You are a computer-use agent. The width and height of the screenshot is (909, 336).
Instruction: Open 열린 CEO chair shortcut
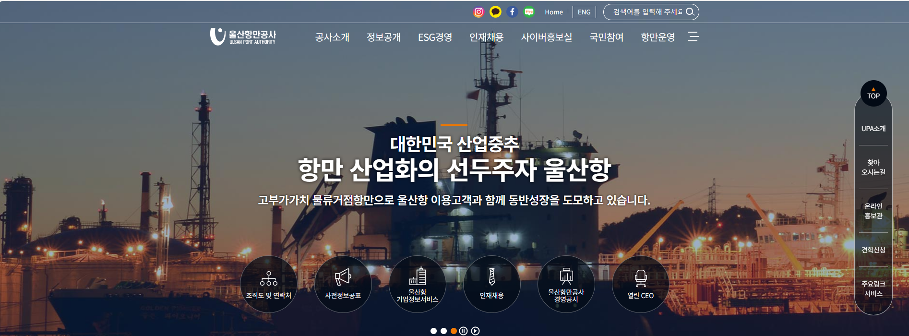(x=640, y=284)
